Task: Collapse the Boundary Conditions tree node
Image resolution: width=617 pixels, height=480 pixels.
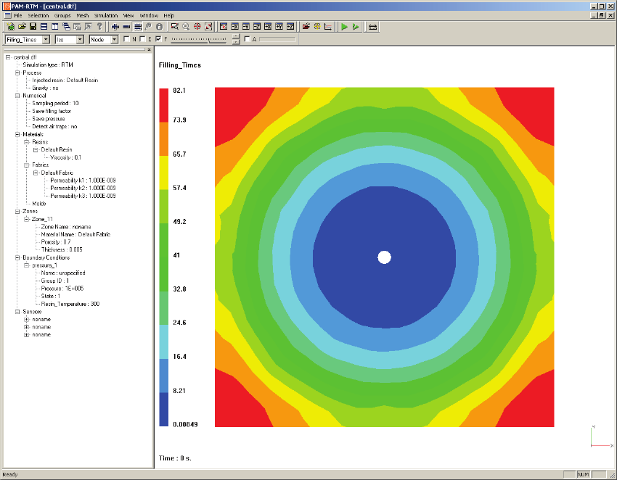Action: click(x=17, y=257)
